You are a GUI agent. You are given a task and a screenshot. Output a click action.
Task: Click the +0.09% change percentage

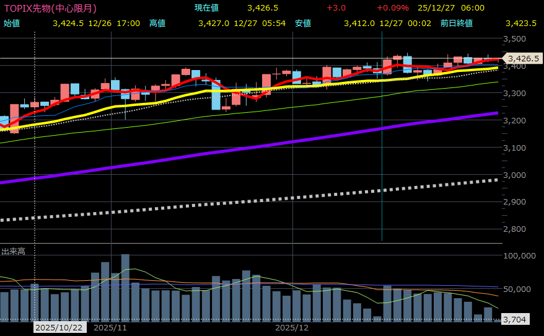[x=392, y=8]
